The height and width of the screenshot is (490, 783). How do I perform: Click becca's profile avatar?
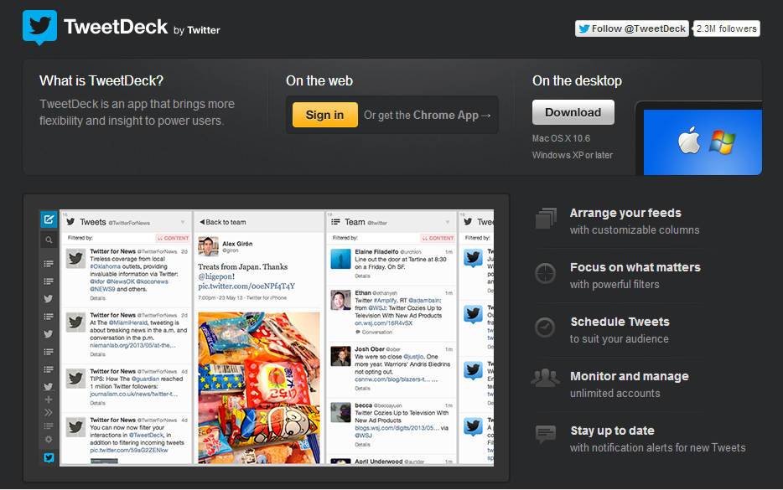coord(340,413)
